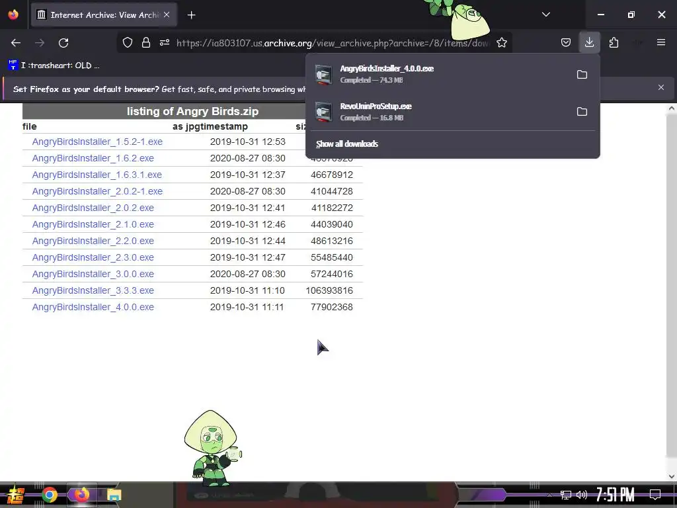677x508 pixels.
Task: Download AngryBirdsInstaller_2.1.0.exe link
Action: tap(93, 224)
